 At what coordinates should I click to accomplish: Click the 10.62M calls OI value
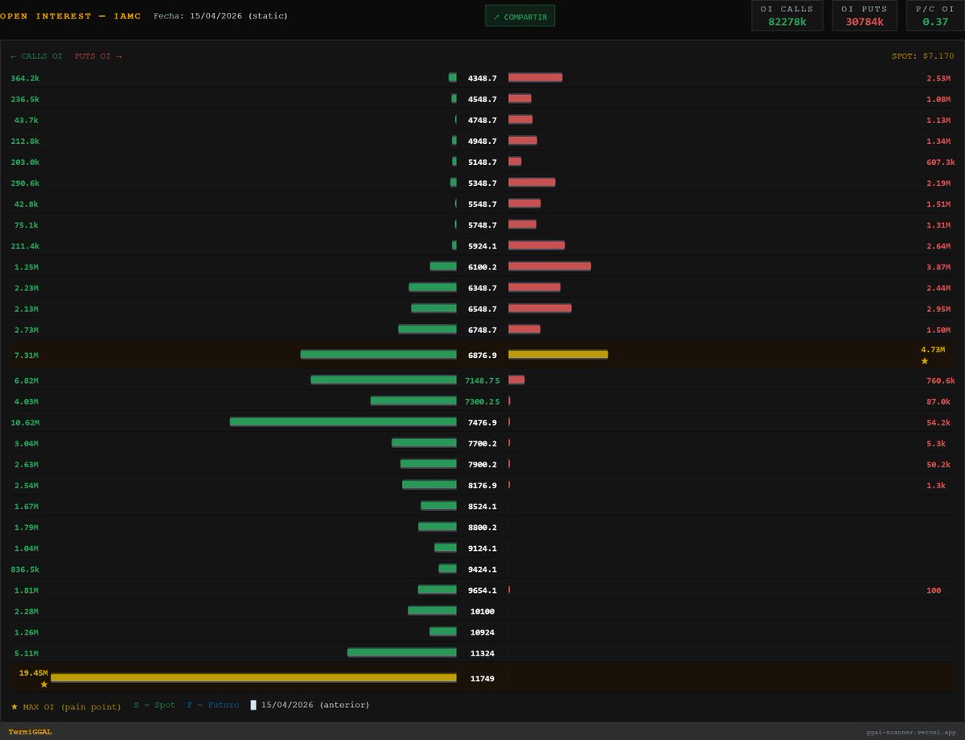pyautogui.click(x=27, y=421)
